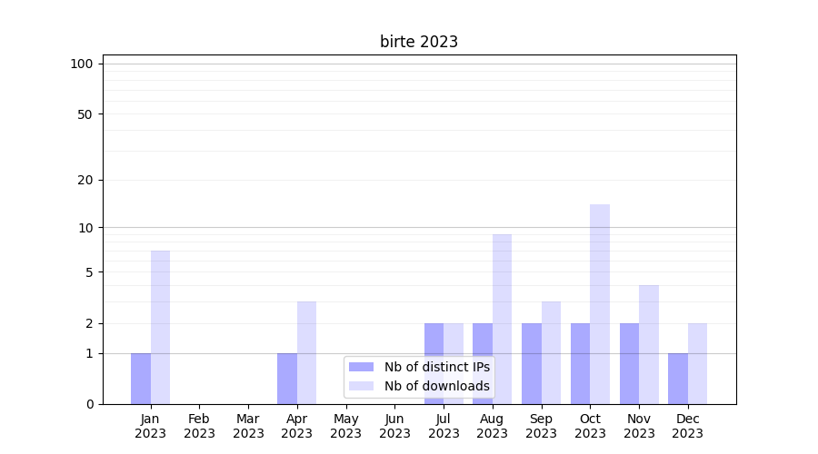Click the 20 y-axis tick label

pos(85,180)
